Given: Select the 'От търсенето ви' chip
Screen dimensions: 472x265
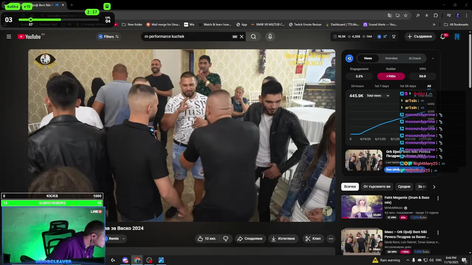Looking at the screenshot, I should (x=376, y=187).
